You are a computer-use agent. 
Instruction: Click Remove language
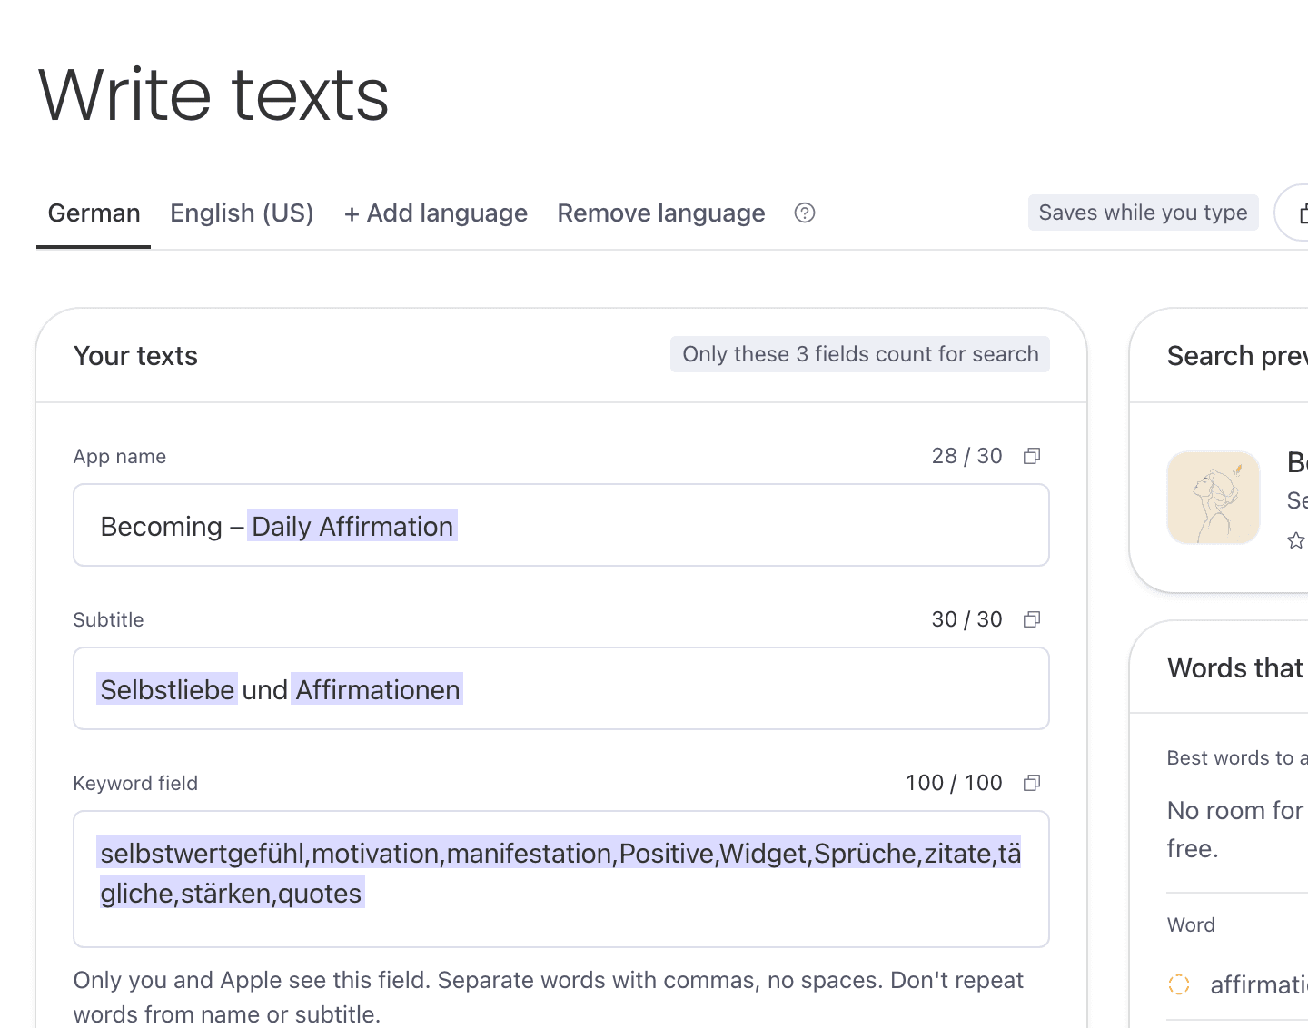point(661,213)
